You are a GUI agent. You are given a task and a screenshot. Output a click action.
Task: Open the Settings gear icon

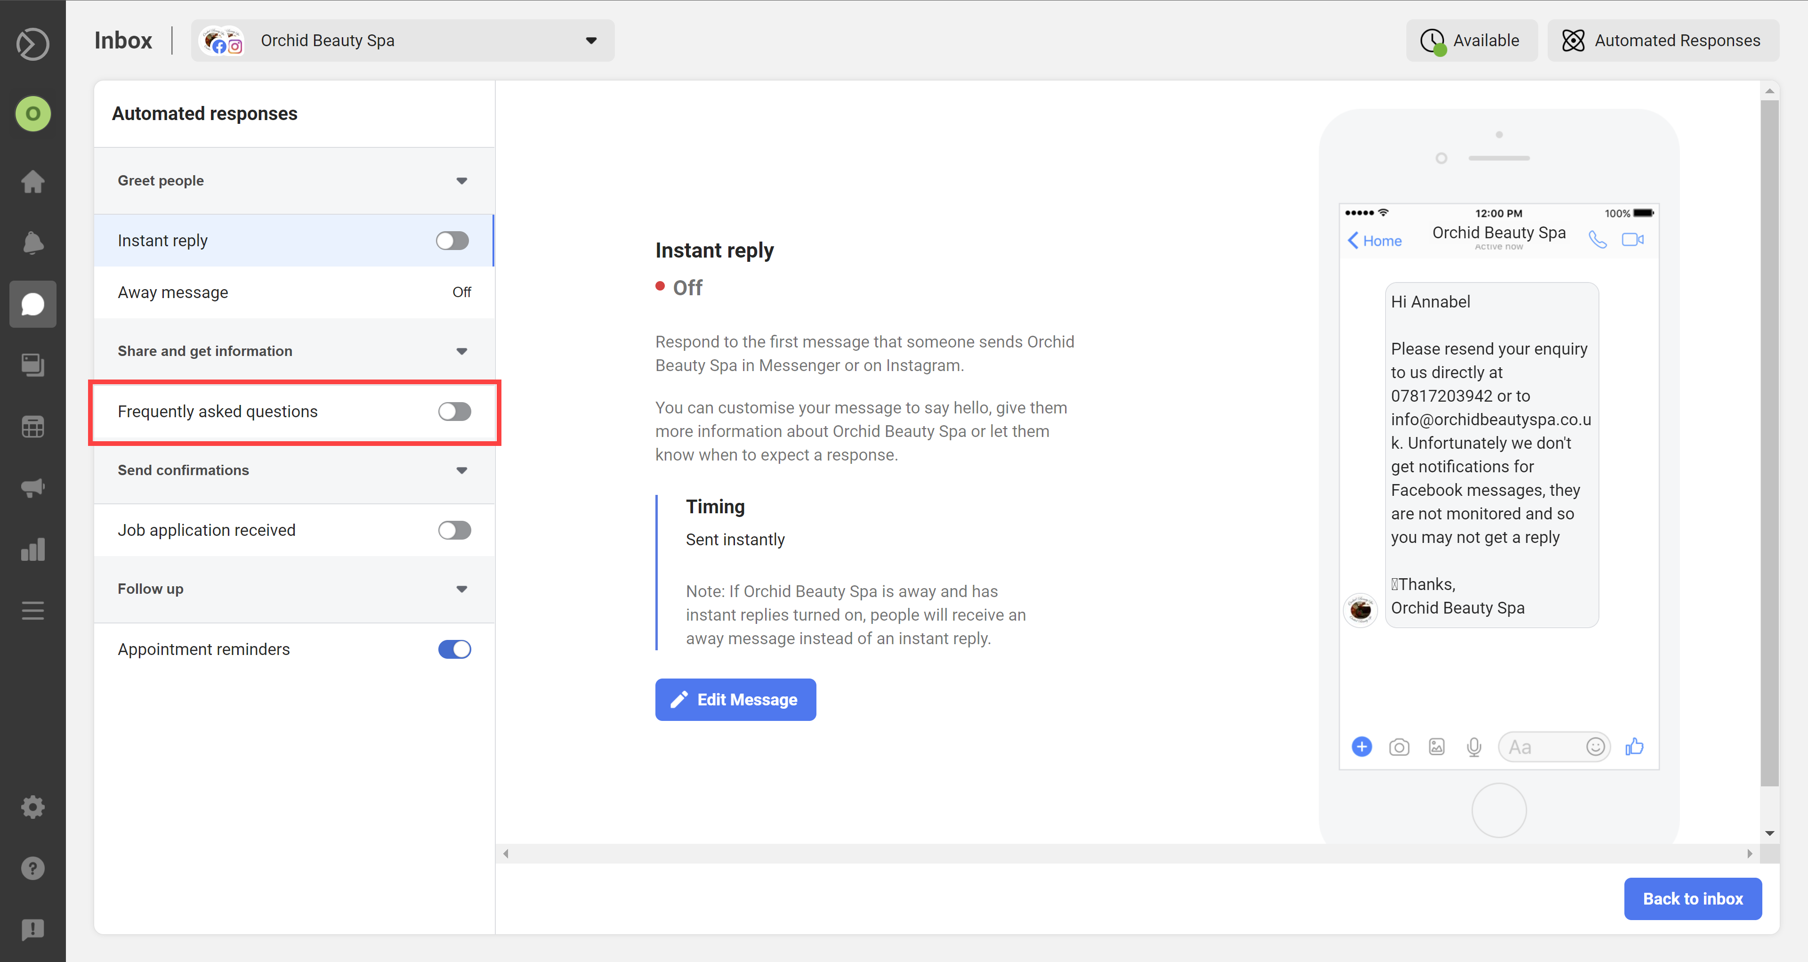click(x=32, y=807)
